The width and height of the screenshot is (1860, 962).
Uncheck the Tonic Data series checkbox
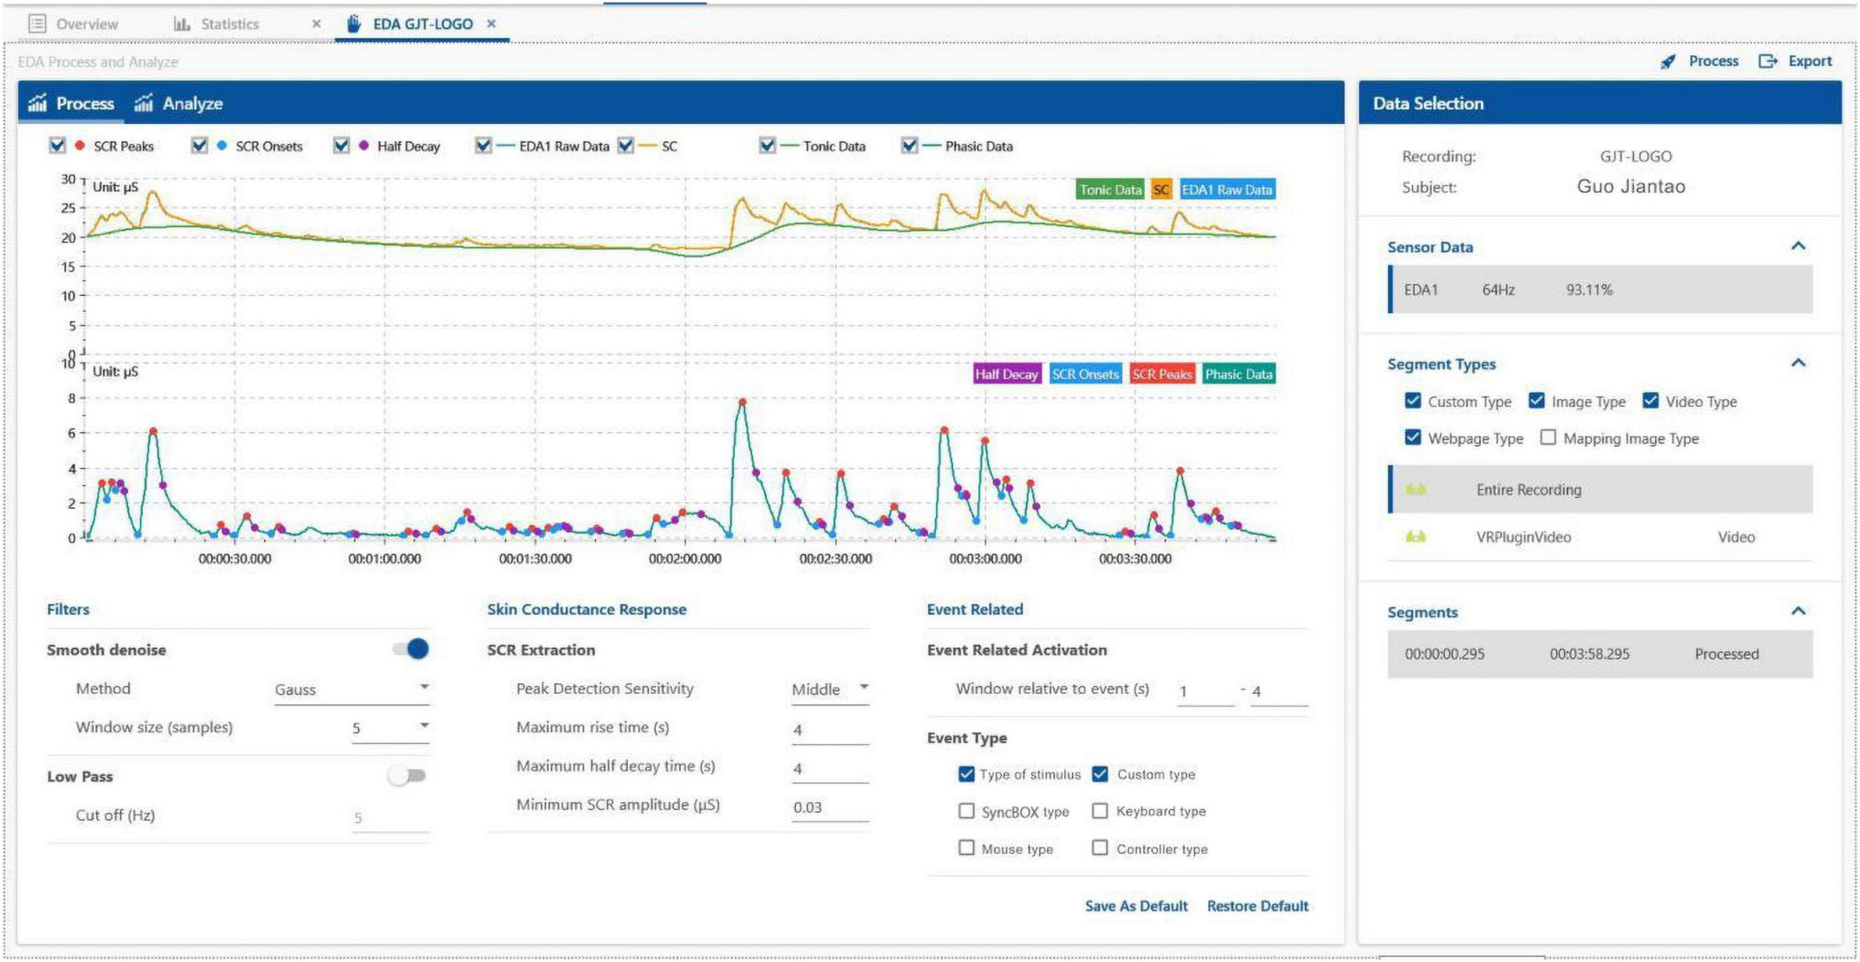(767, 146)
